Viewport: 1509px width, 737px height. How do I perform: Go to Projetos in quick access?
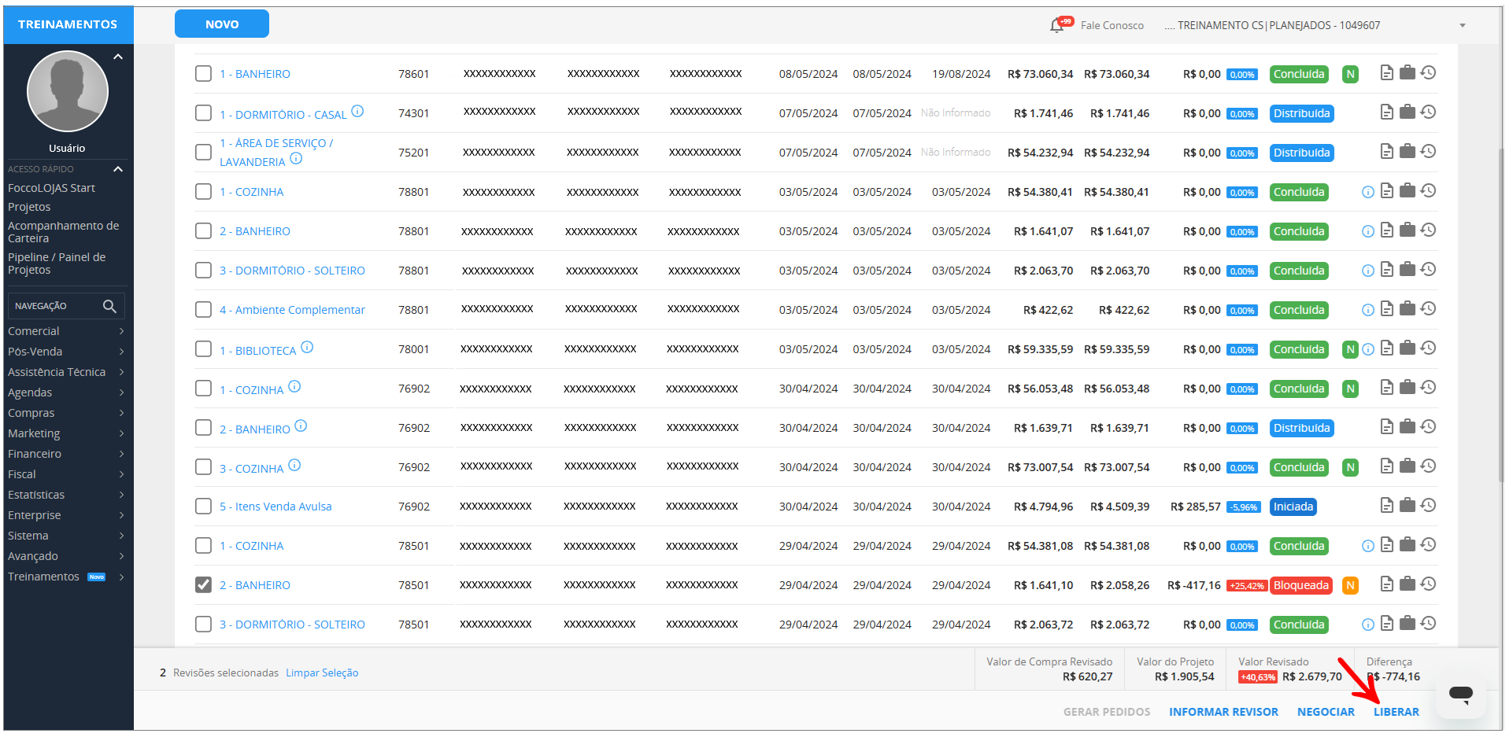coord(29,207)
